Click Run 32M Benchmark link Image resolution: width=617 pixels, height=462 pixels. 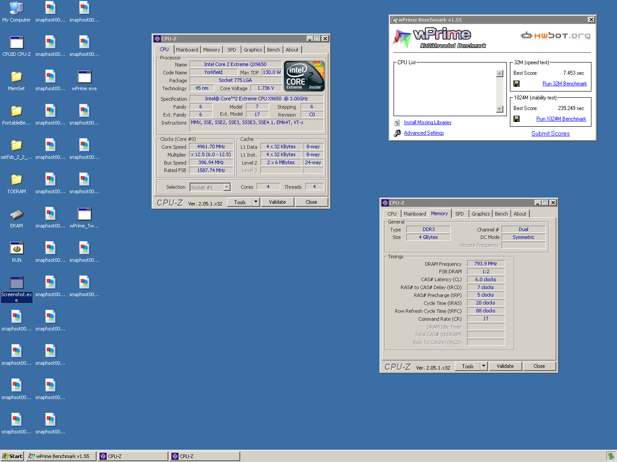coord(565,84)
